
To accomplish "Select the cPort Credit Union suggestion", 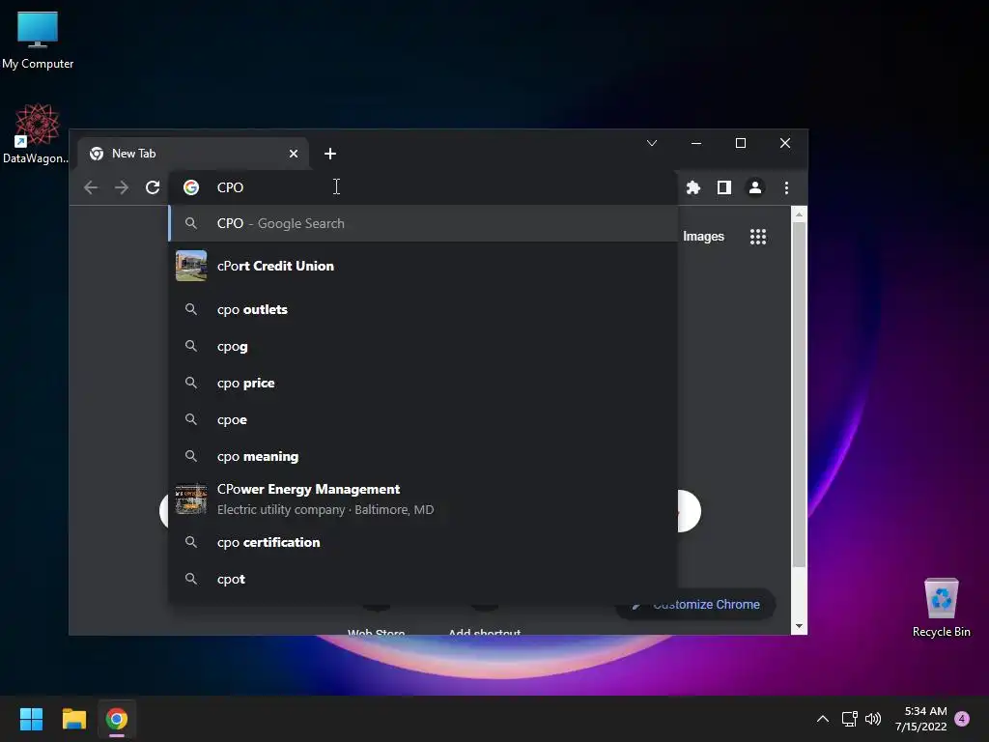I will 423,266.
